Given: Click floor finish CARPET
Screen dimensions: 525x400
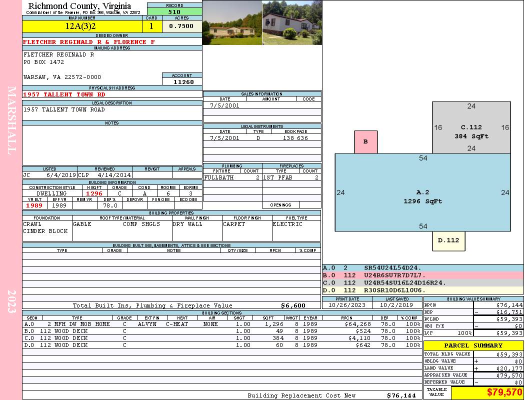Looking at the screenshot, I should [234, 224].
